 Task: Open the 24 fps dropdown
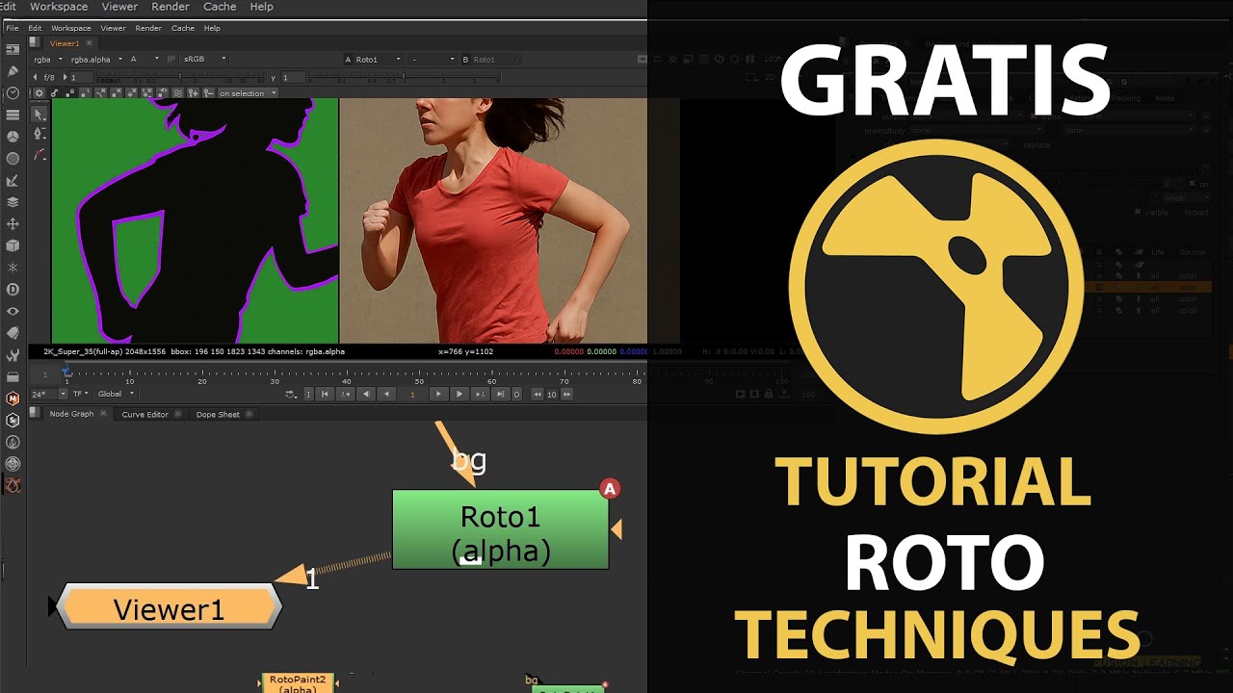(x=49, y=394)
